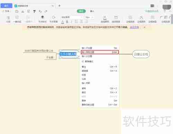Open the node background tool in ribbon
The image size is (173, 134).
54,19
